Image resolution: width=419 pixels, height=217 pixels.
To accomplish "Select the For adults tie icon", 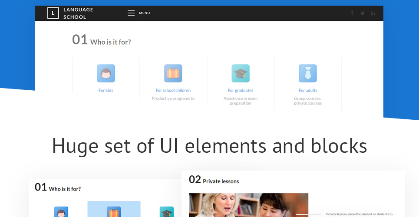I will click(308, 73).
